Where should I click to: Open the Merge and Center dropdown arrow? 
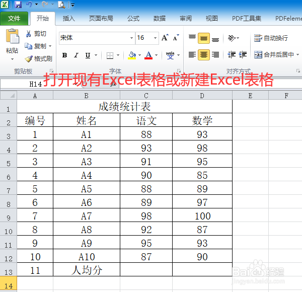(x=297, y=55)
